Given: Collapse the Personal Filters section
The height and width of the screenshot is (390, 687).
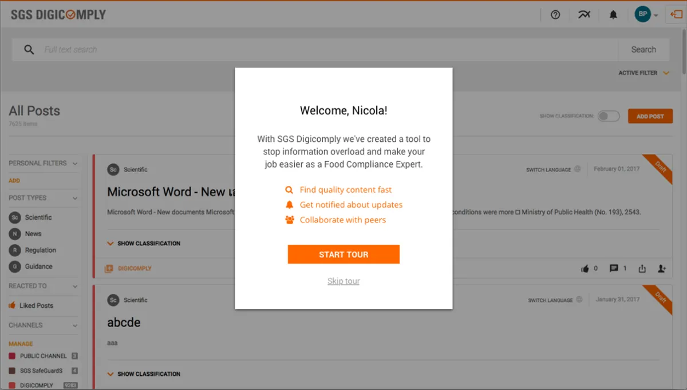Looking at the screenshot, I should 75,164.
